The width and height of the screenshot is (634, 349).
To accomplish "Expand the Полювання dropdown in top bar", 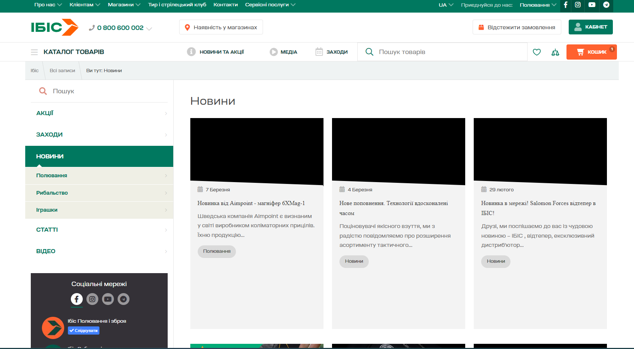I will pos(538,5).
